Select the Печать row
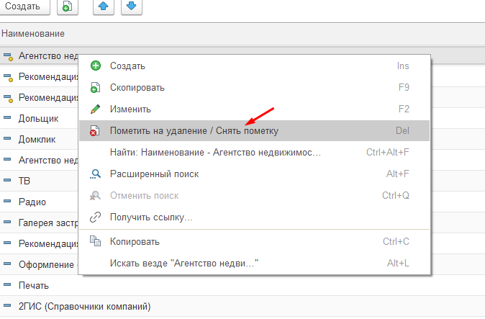The height and width of the screenshot is (319, 485). point(242,286)
